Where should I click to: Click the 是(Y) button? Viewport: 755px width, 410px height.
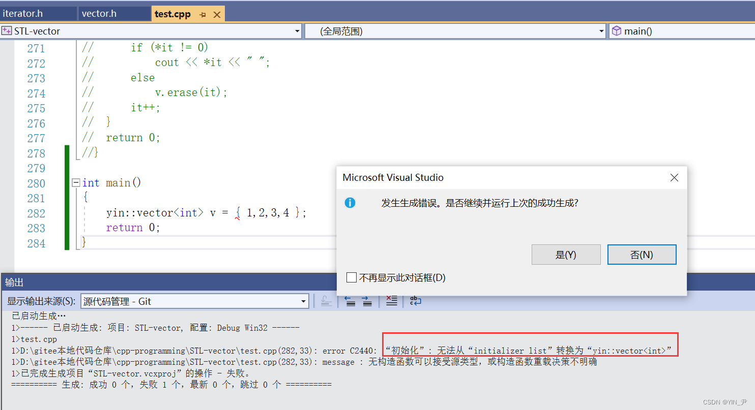pos(566,255)
